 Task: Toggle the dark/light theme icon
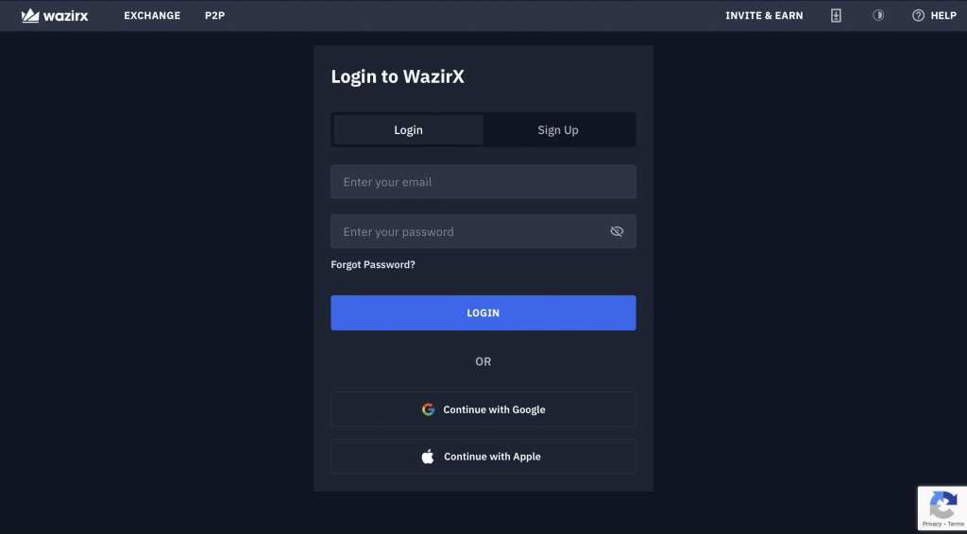878,15
